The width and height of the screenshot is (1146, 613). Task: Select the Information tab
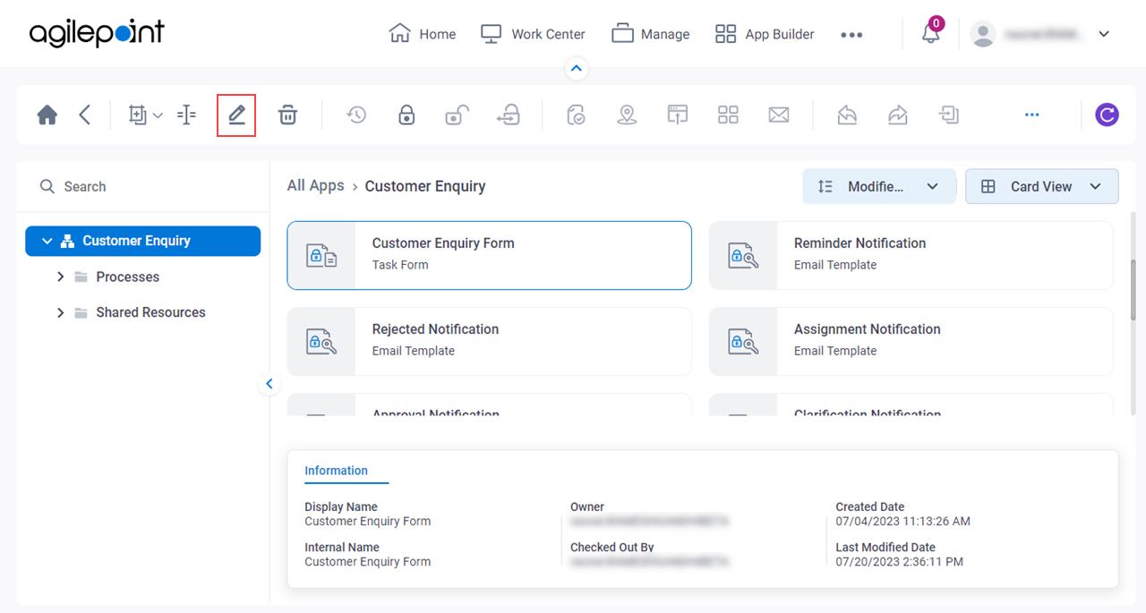(x=336, y=471)
